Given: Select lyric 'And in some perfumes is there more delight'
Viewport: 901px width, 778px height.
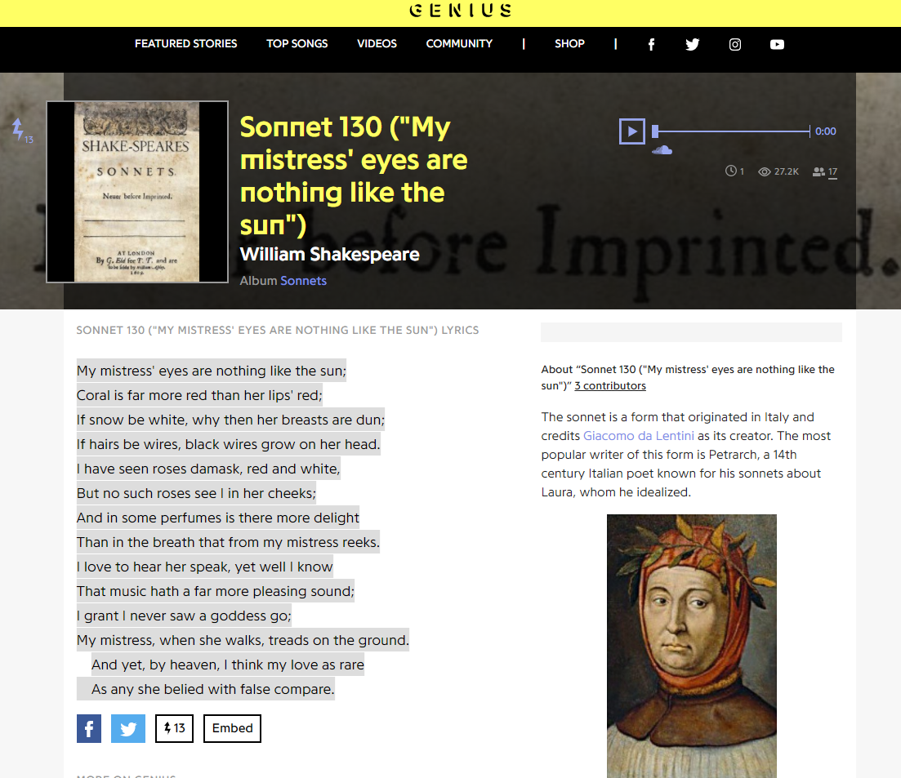Looking at the screenshot, I should (x=218, y=518).
